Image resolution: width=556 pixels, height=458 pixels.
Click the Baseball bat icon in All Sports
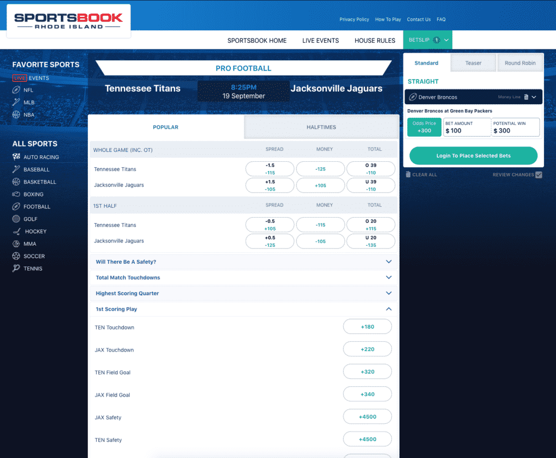(16, 169)
